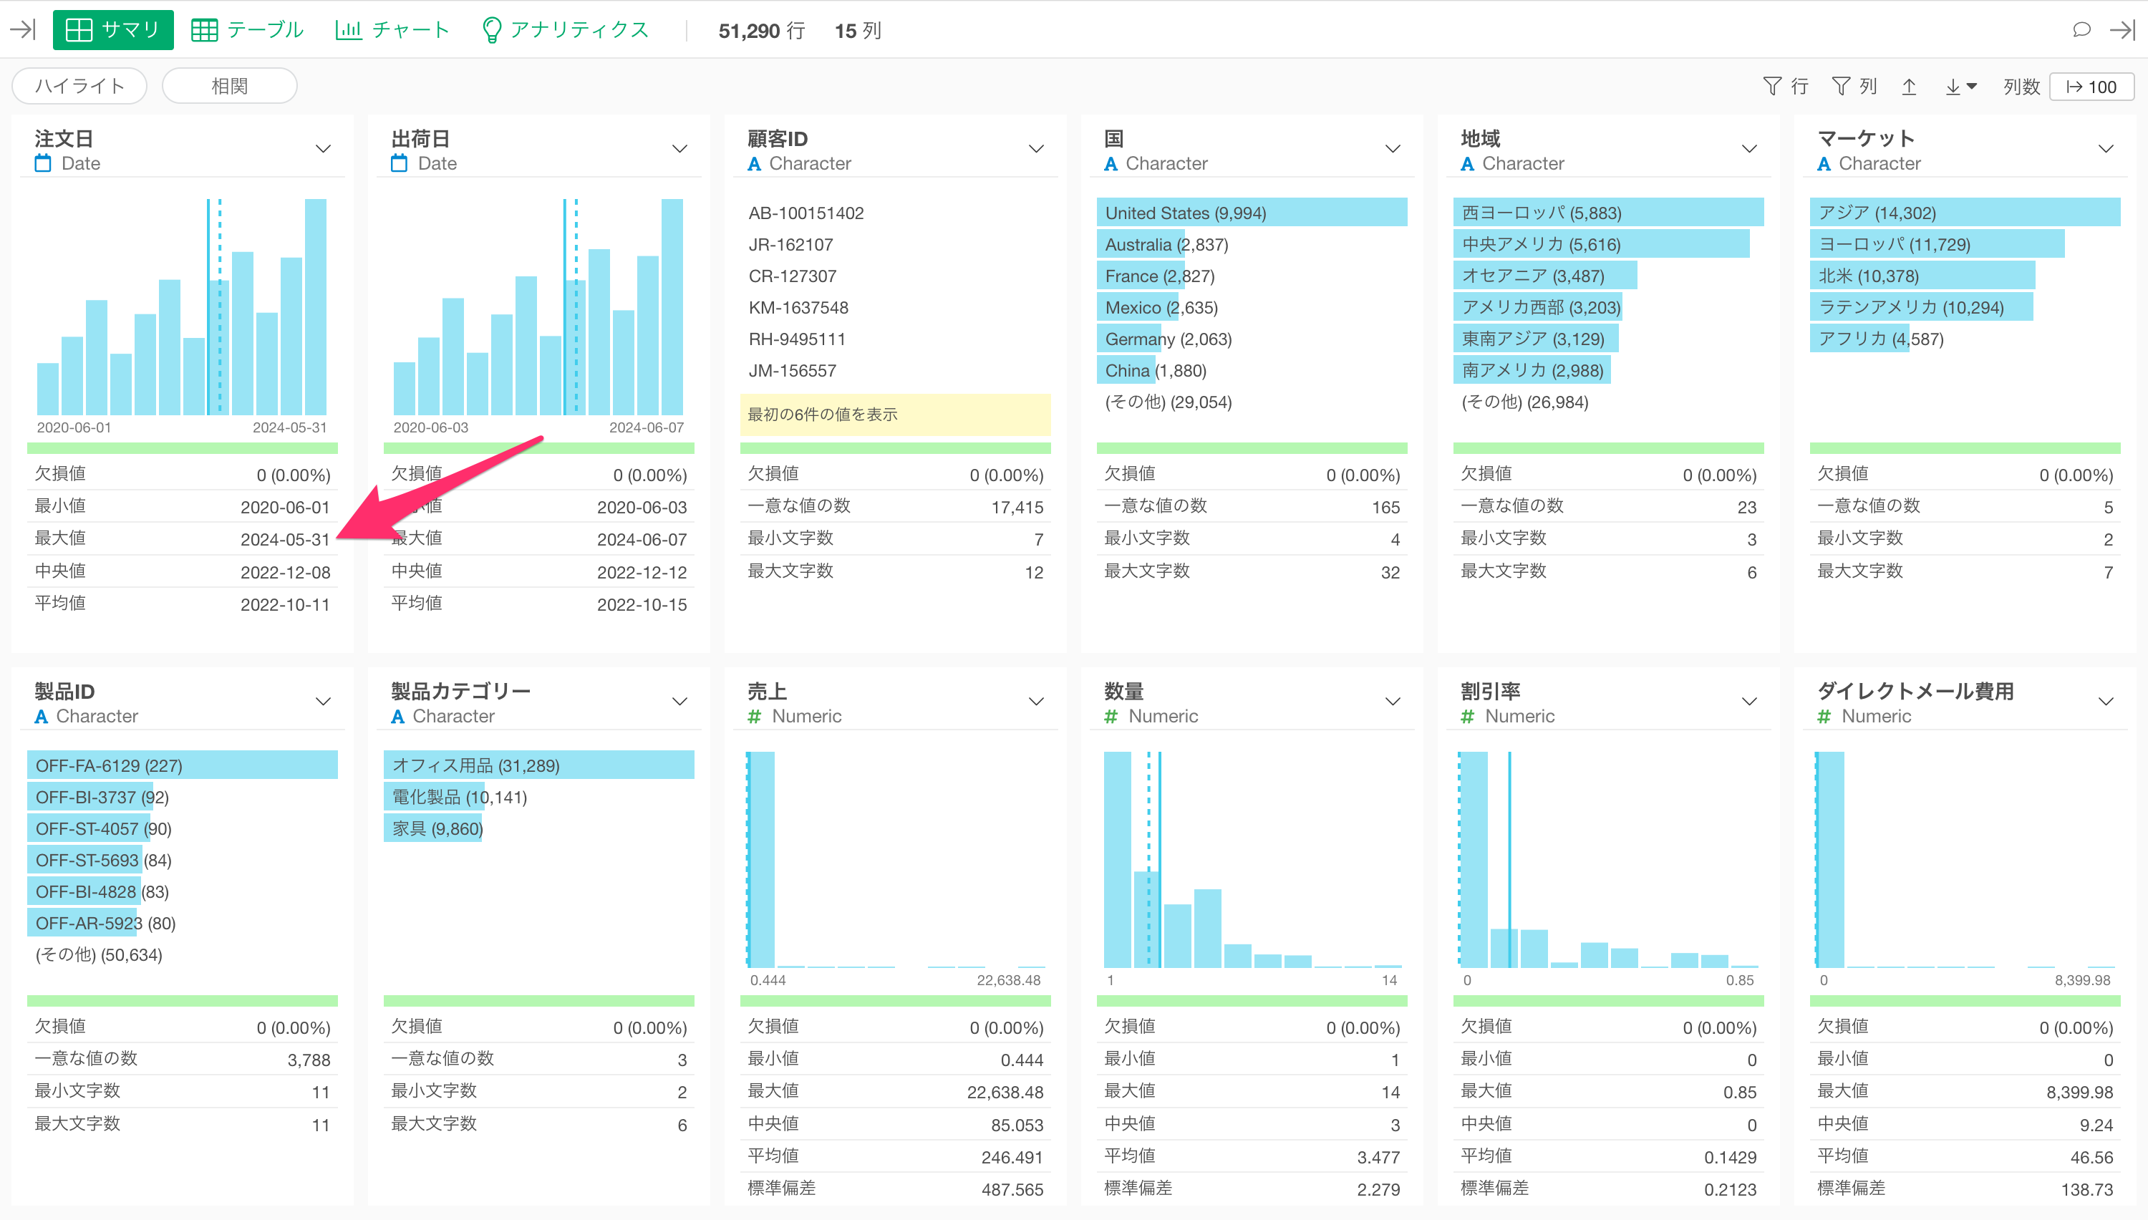Open the download arrow dropdown
This screenshot has width=2148, height=1220.
(x=1960, y=87)
